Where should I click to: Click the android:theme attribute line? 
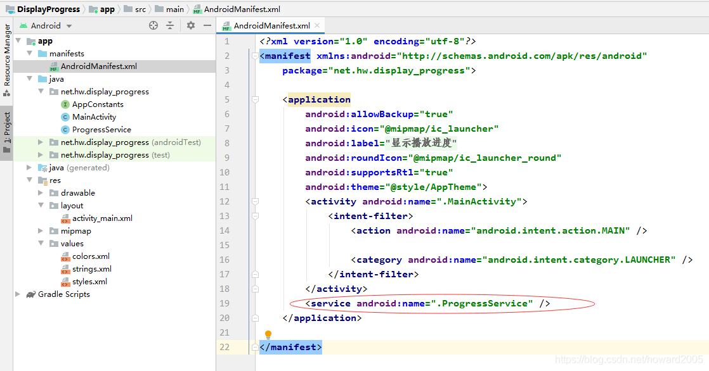(396, 187)
